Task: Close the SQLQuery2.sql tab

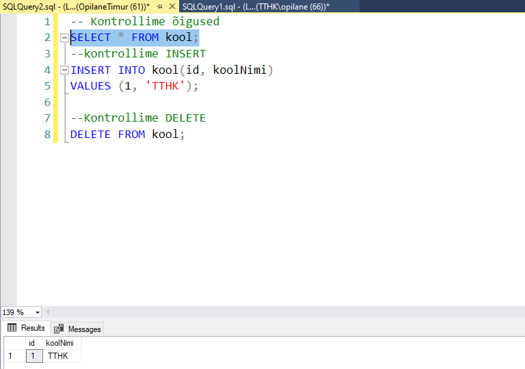Action: click(x=172, y=6)
